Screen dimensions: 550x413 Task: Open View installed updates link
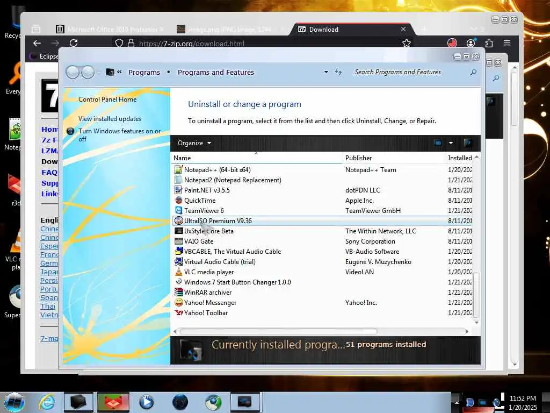[110, 119]
